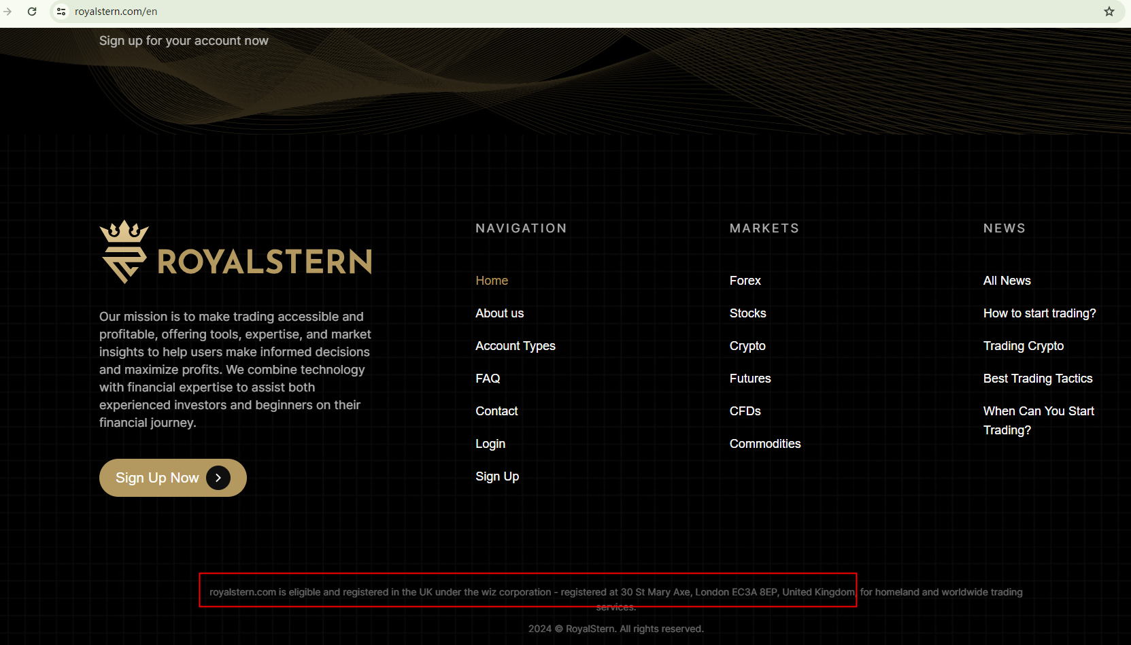
Task: View All News
Action: pos(1007,281)
